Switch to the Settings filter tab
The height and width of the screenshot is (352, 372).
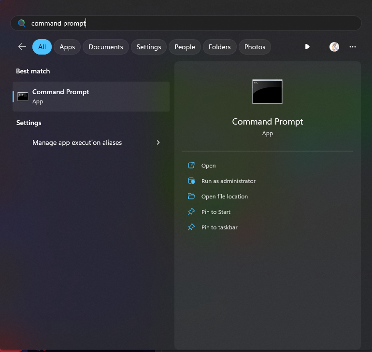149,47
